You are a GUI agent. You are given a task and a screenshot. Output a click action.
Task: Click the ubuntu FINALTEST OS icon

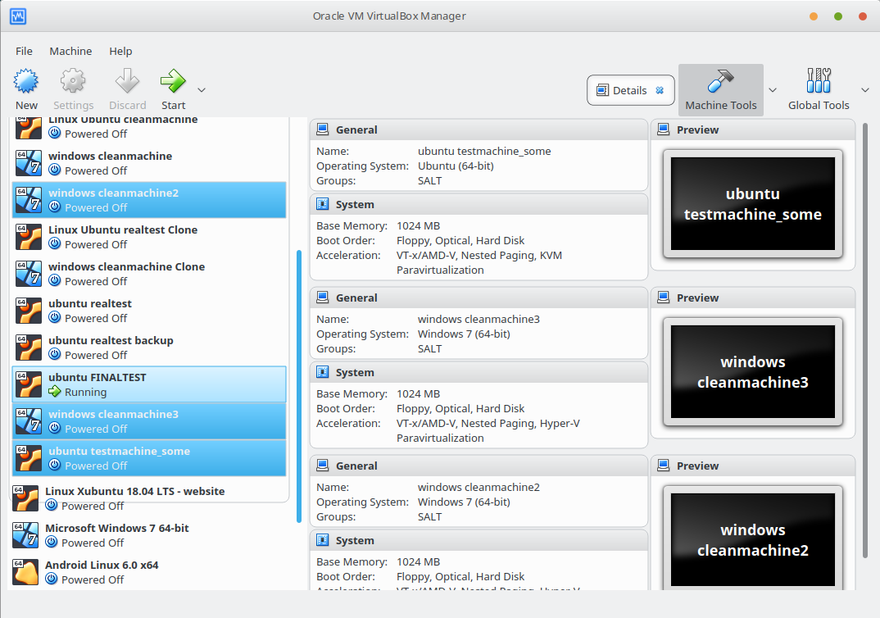pyautogui.click(x=29, y=384)
